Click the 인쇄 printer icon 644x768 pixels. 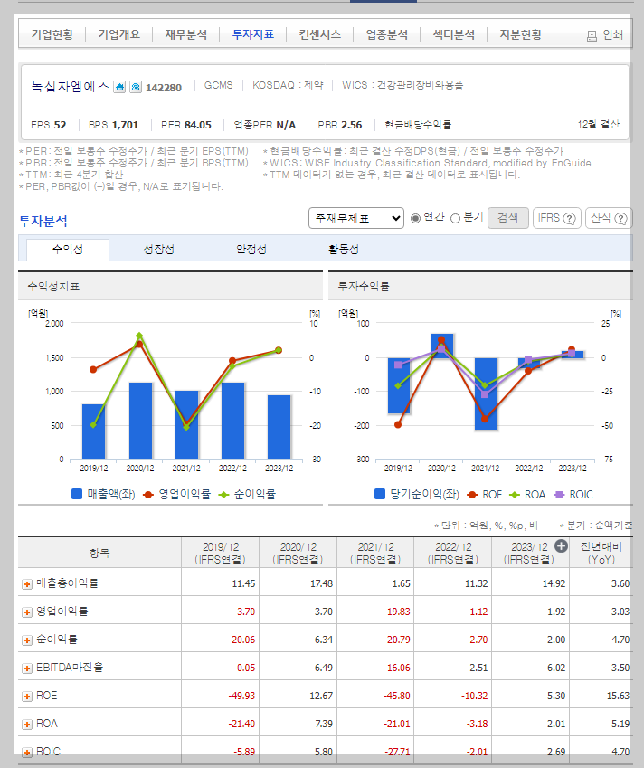pyautogui.click(x=592, y=36)
